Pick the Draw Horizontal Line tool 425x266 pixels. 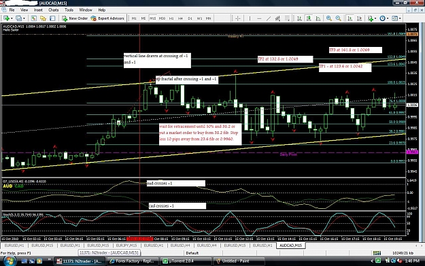tap(259, 18)
